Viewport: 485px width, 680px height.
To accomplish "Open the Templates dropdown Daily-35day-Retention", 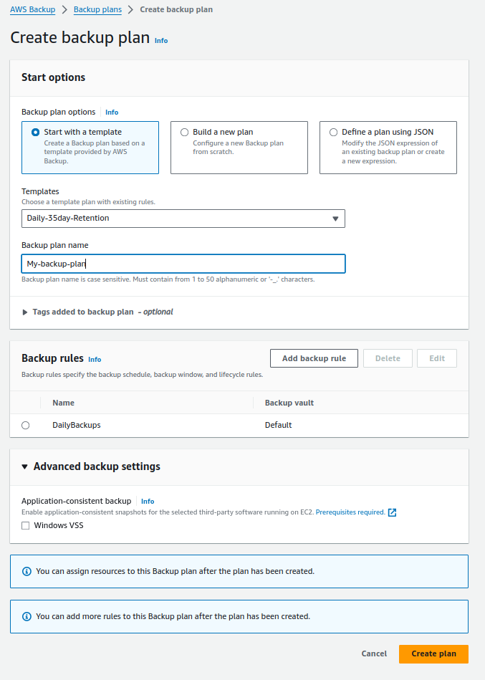I will point(183,219).
